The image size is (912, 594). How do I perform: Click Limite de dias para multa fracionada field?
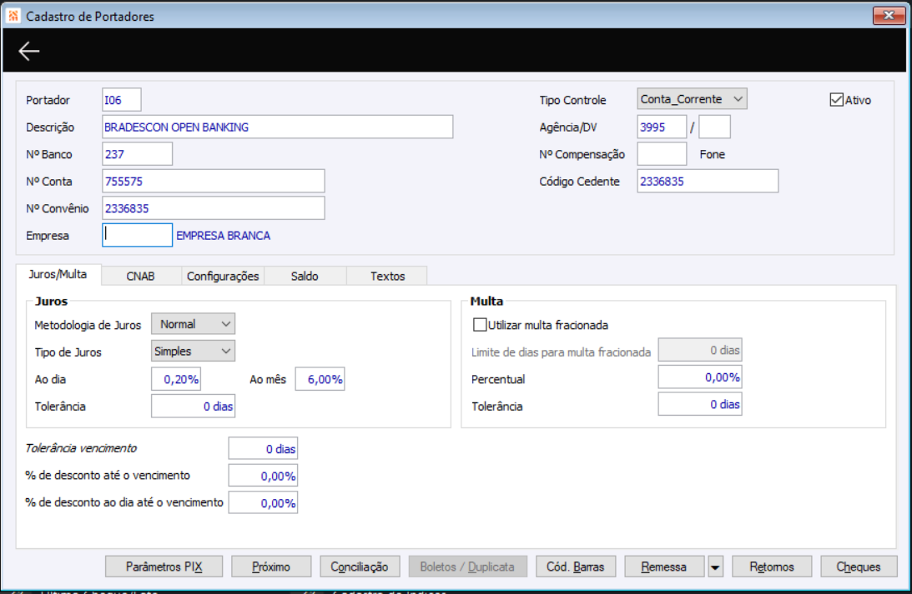pos(700,350)
